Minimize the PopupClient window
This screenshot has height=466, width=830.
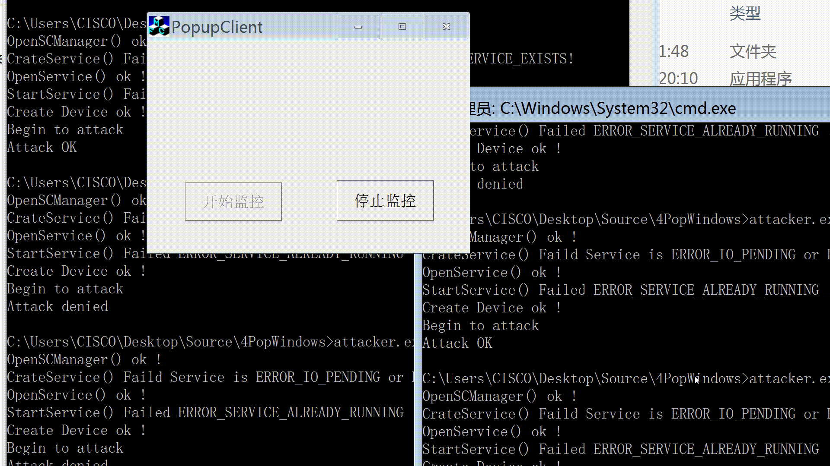(x=358, y=27)
